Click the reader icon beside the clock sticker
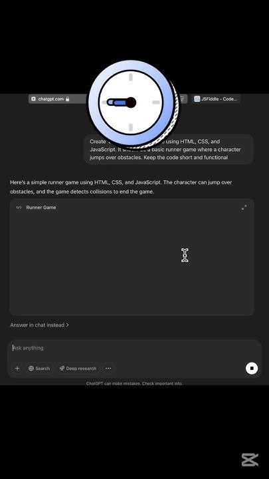Screen dimensions: 269x479 point(182,98)
